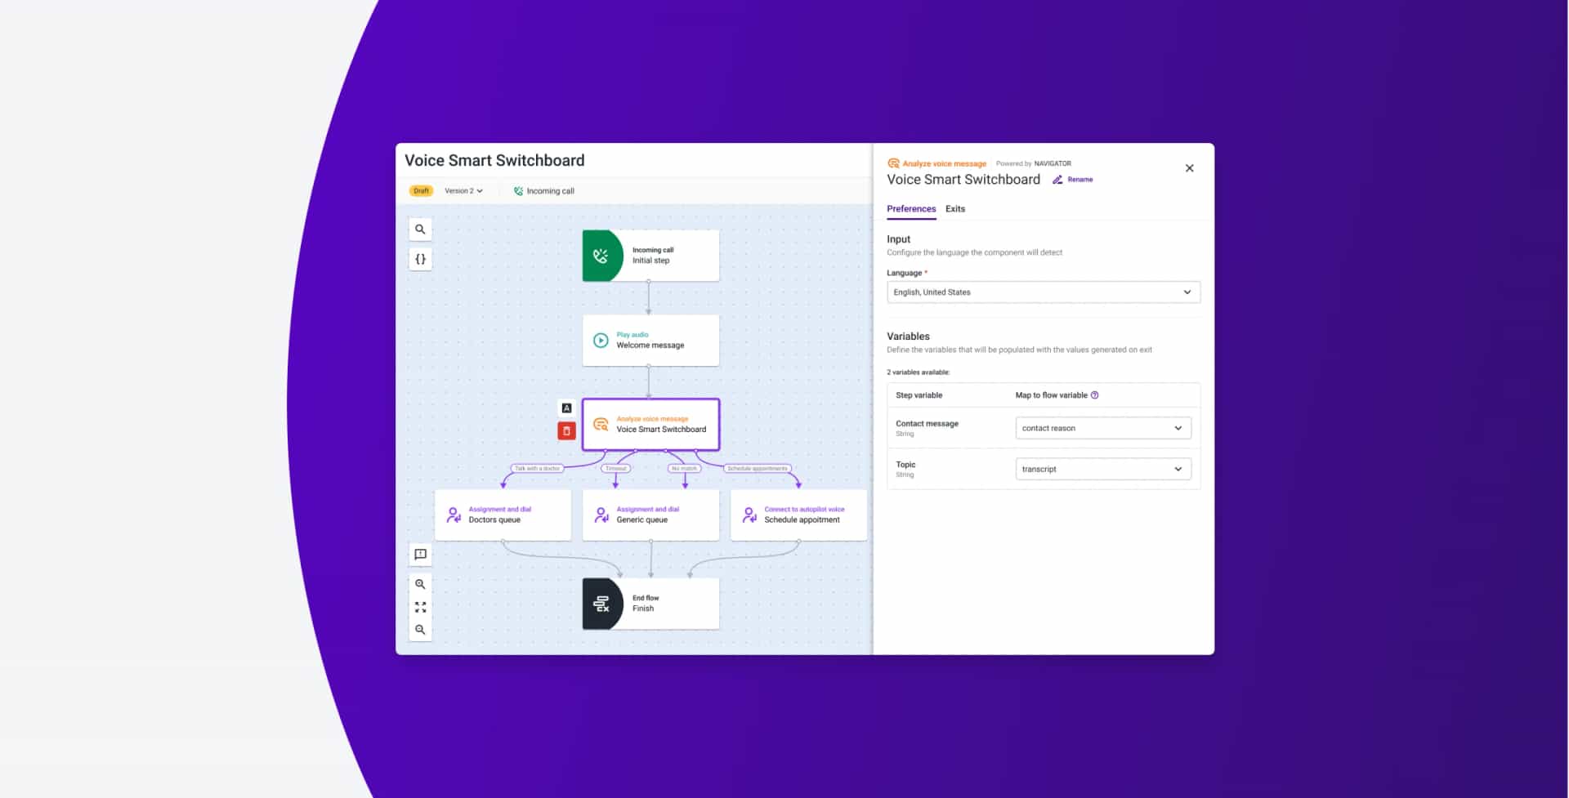The image size is (1569, 798).
Task: Click the Draft status badge
Action: pyautogui.click(x=421, y=190)
